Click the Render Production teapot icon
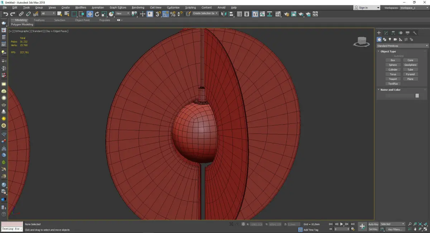 (301, 14)
